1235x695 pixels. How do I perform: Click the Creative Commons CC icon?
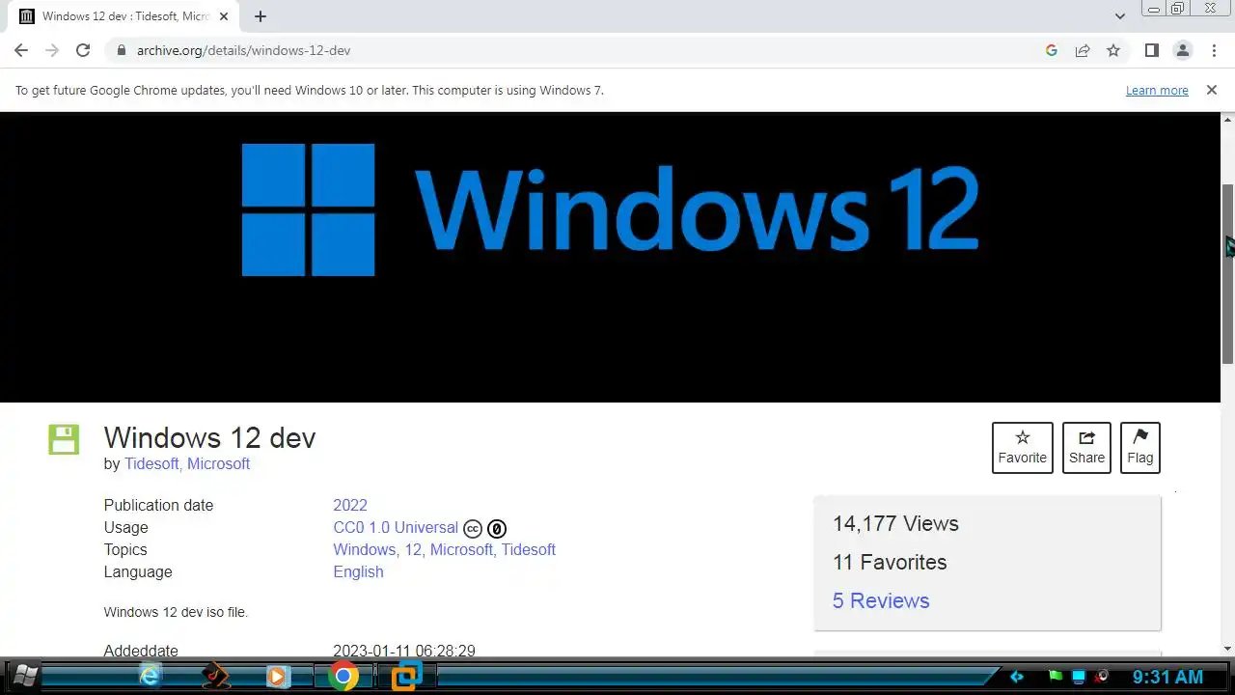tap(473, 528)
